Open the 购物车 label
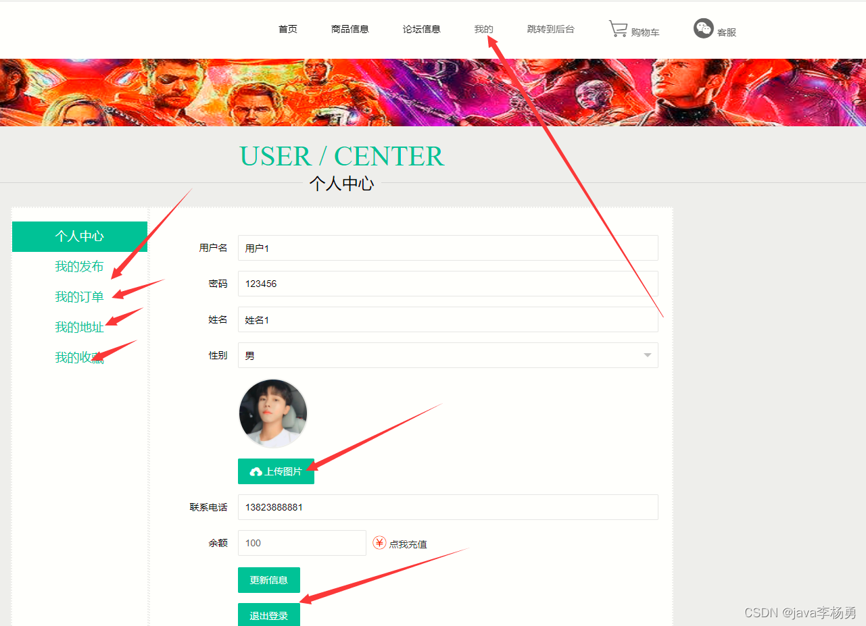The height and width of the screenshot is (626, 866). 645,32
